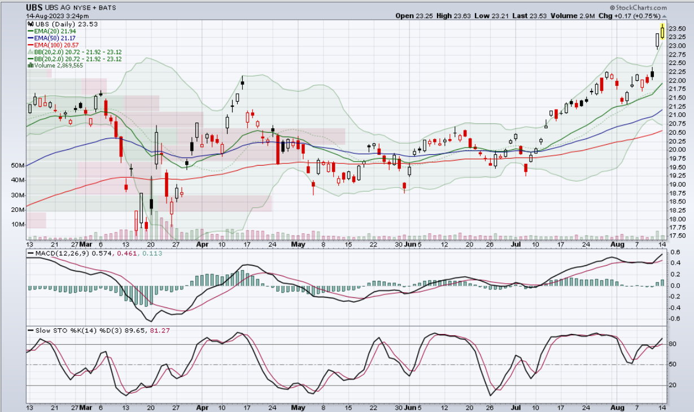
Task: Click the 'EMA(50) 21.17' legend entry
Action: point(54,38)
